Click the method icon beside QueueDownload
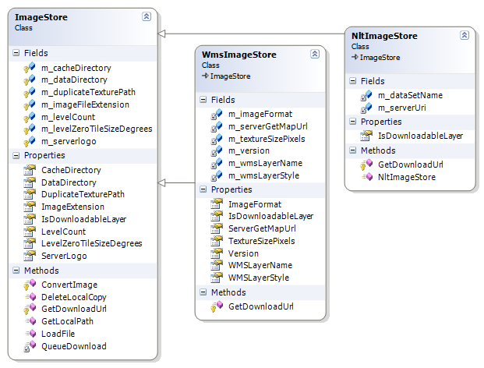This screenshot has width=484, height=368. pyautogui.click(x=30, y=346)
